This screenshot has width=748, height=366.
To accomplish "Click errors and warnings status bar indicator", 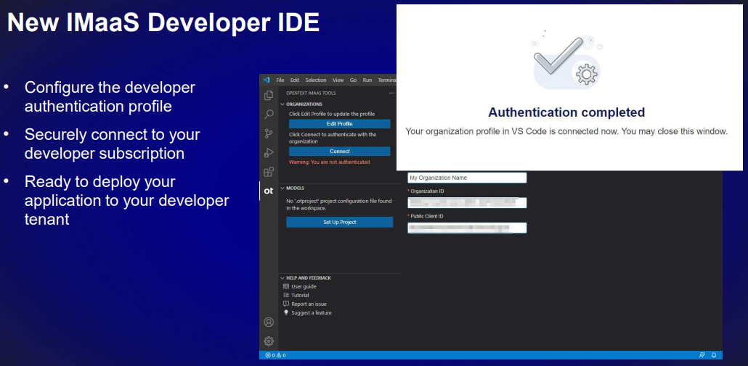I will click(x=275, y=355).
